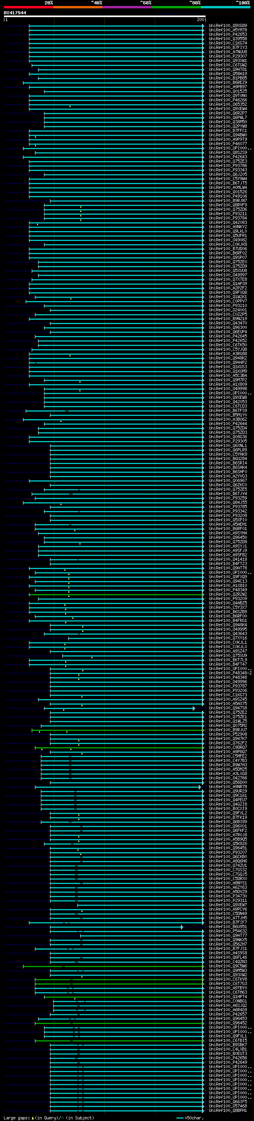Screen dimensions: 254x1121
Task: Click label UniRef100_Q9AT81
Action: click(228, 69)
